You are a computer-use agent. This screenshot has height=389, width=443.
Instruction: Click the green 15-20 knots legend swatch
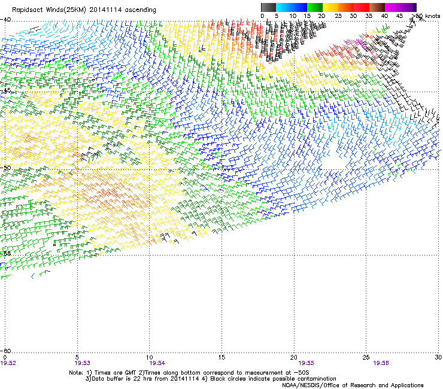pyautogui.click(x=315, y=7)
